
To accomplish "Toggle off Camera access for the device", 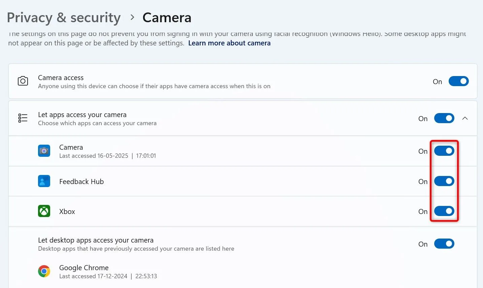I will (x=458, y=81).
